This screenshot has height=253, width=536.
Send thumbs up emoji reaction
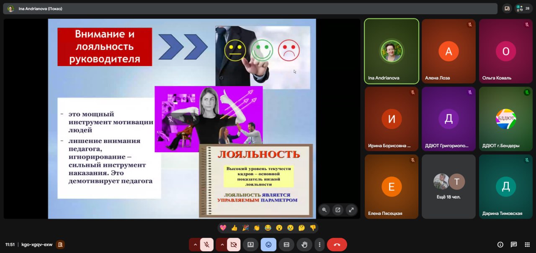(x=234, y=228)
